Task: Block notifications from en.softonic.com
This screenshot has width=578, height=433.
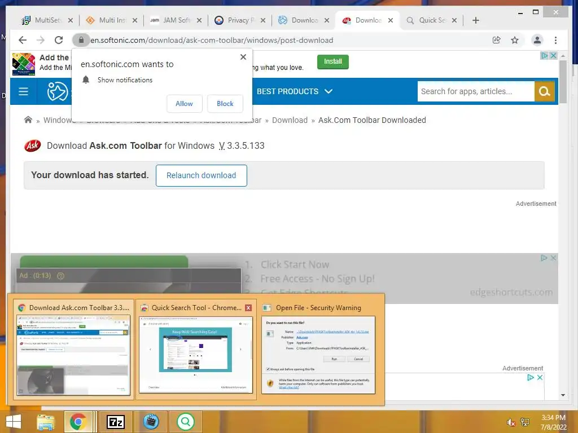Action: point(225,104)
